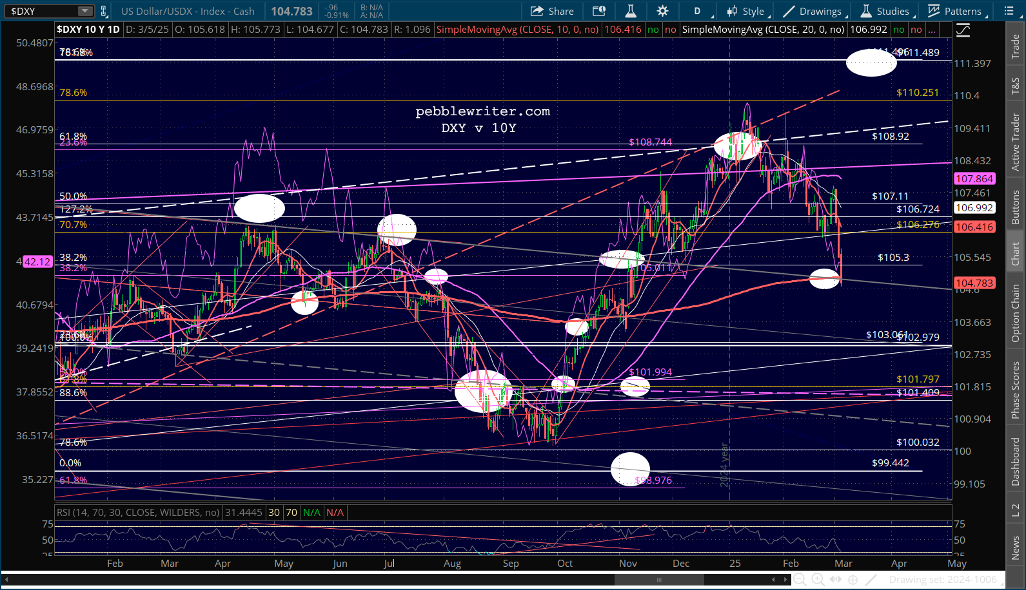Click the last price 104.783 in the header
The width and height of the screenshot is (1026, 590).
pyautogui.click(x=291, y=11)
